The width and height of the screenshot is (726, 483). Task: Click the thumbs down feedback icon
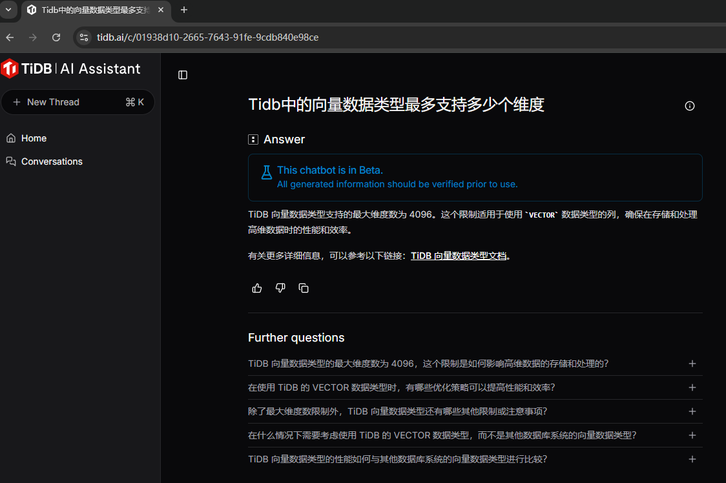[x=280, y=288]
